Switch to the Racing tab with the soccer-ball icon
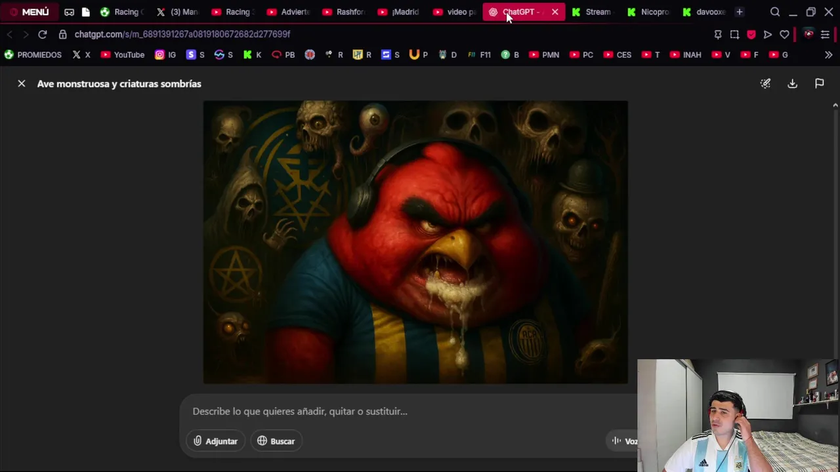 [122, 12]
